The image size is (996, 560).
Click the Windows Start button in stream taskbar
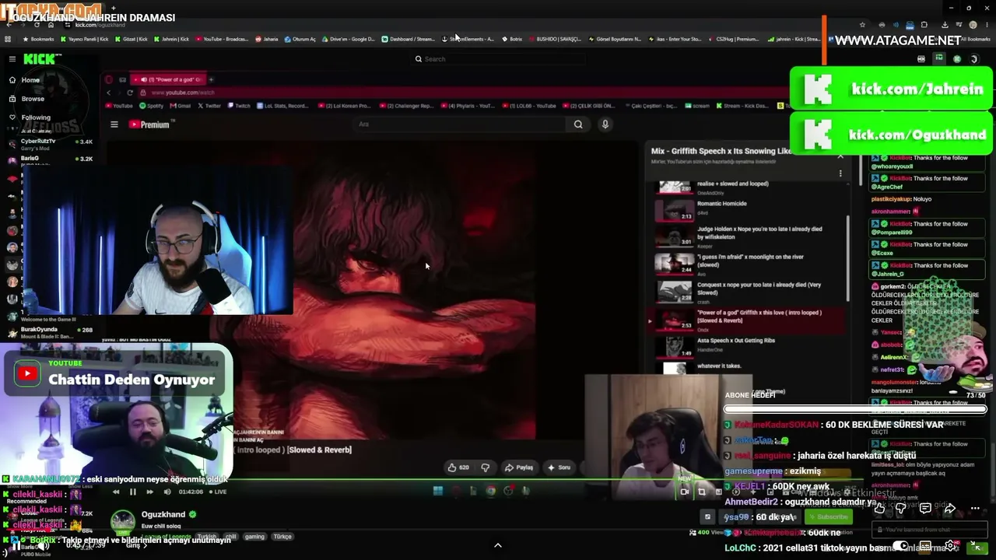[x=438, y=491]
